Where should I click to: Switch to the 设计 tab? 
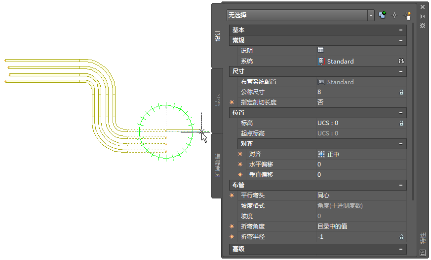coord(217,35)
